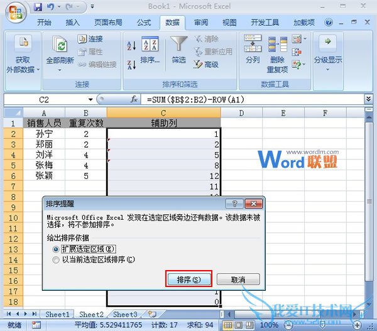The image size is (377, 331).
Task: Open the 审阅 ribbon tab
Action: click(x=201, y=23)
